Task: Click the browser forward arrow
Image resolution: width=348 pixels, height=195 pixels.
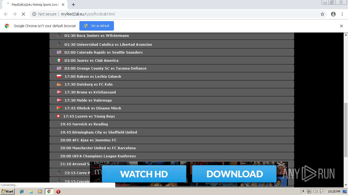Action: tap(15, 14)
